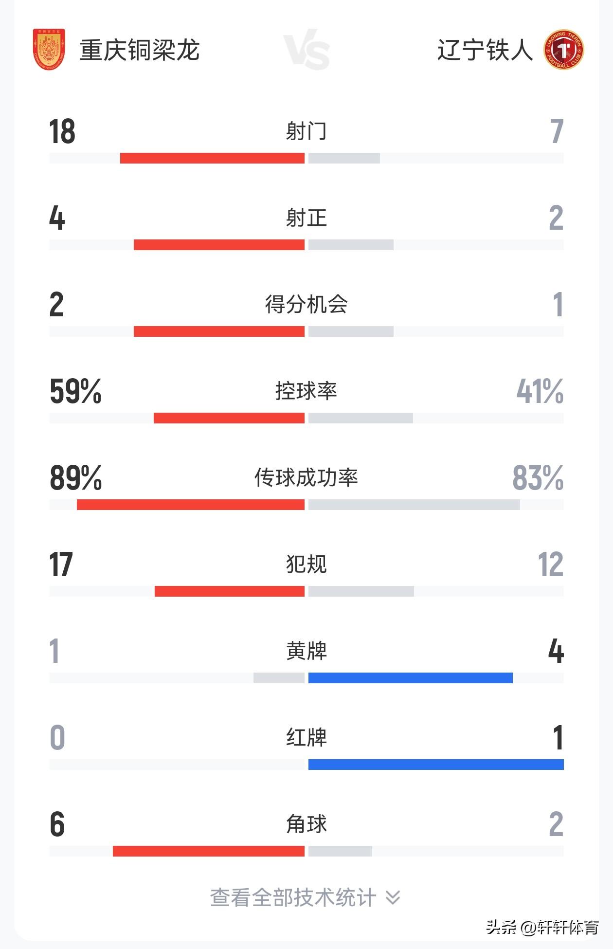Image resolution: width=613 pixels, height=949 pixels.
Task: Tap the 射正 shots on target label
Action: pos(306,218)
